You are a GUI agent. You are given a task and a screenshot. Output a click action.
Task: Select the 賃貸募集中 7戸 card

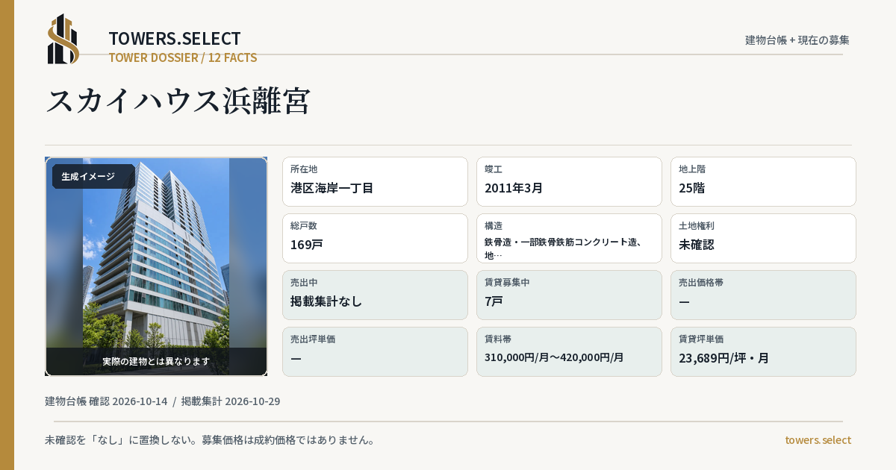pyautogui.click(x=569, y=295)
